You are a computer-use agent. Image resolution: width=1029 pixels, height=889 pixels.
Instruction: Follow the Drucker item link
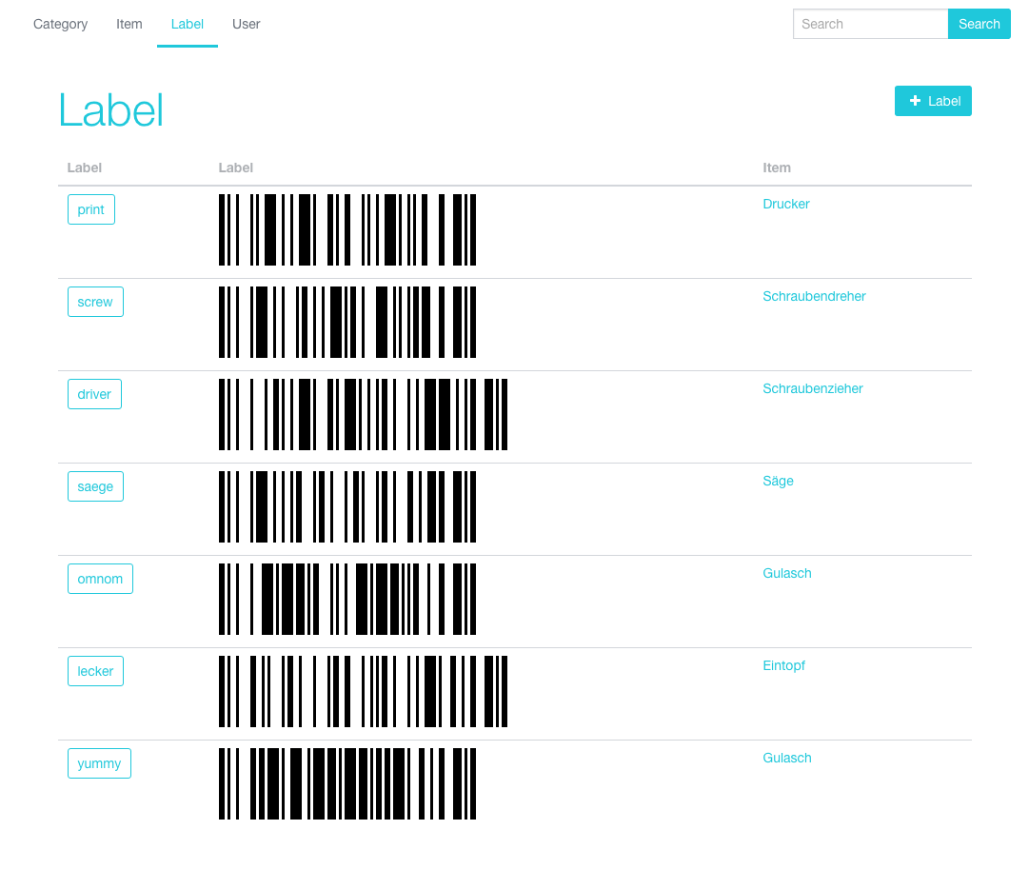[x=785, y=204]
